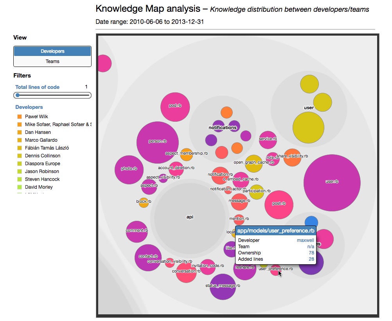The height and width of the screenshot is (321, 392).
Task: Select Jason Robinson in developers legend
Action: 42,171
